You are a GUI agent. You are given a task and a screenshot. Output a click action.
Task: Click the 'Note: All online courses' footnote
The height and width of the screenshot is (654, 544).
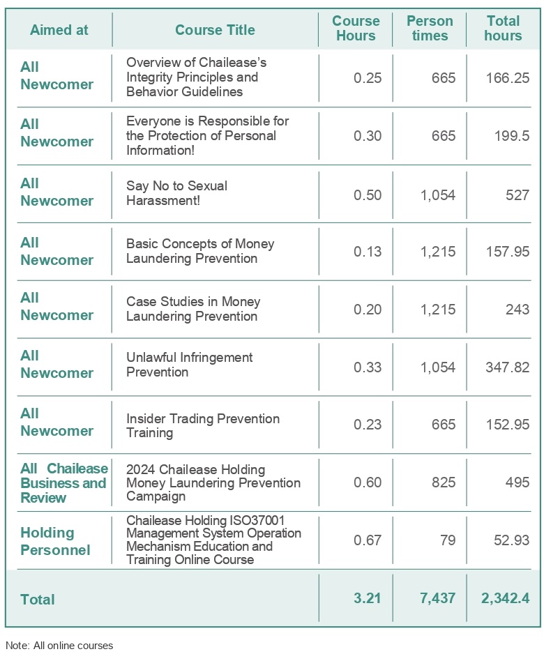point(59,645)
